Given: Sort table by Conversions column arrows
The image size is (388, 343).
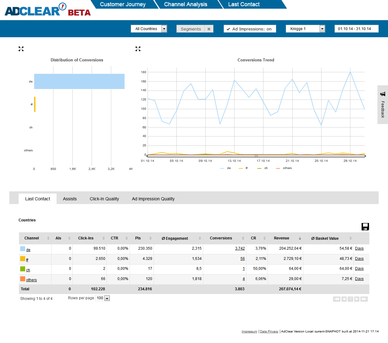Looking at the screenshot, I should [243, 238].
